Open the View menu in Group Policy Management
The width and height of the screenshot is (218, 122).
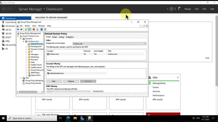click(x=34, y=26)
